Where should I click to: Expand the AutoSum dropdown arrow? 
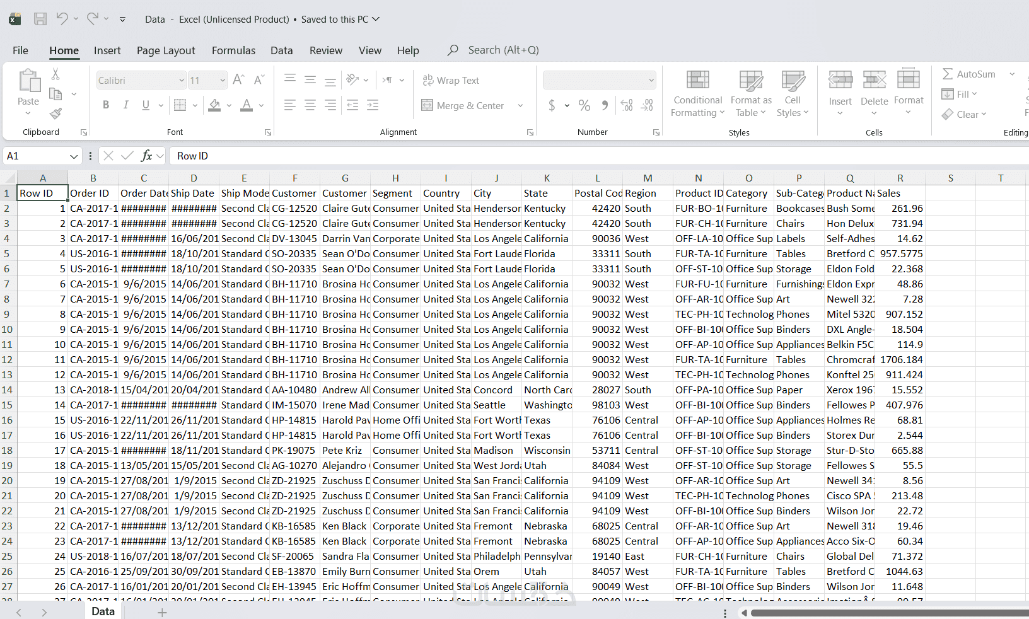coord(1012,74)
